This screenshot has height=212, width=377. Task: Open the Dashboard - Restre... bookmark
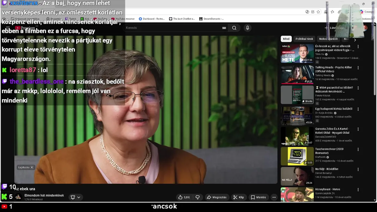click(x=152, y=19)
